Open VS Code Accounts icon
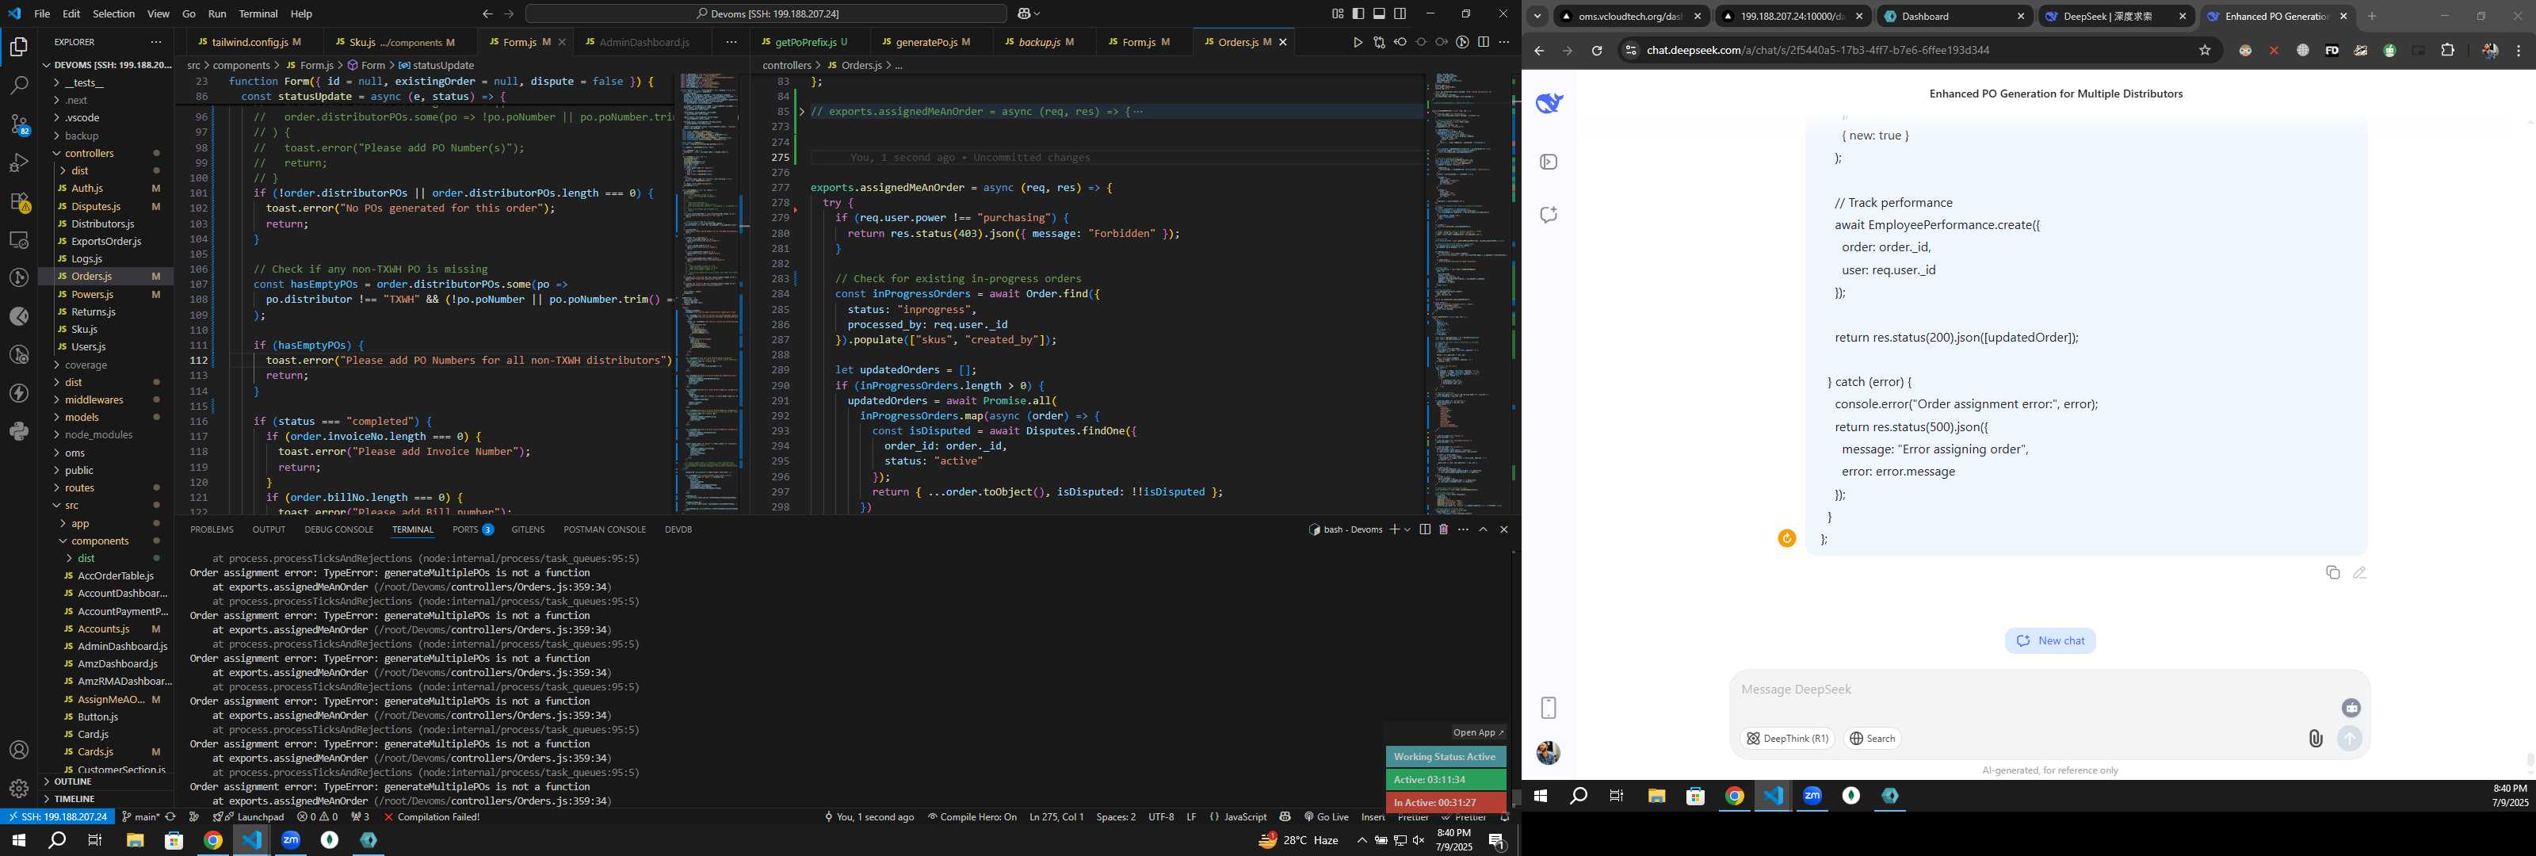Screen dimensions: 2536x856 click(x=19, y=750)
